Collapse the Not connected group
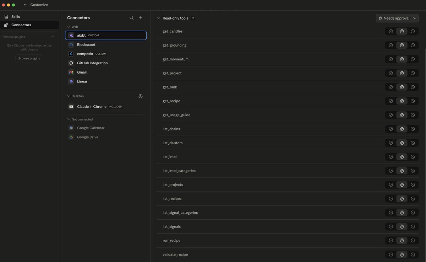Screen dimensions: 426x262 (69, 119)
